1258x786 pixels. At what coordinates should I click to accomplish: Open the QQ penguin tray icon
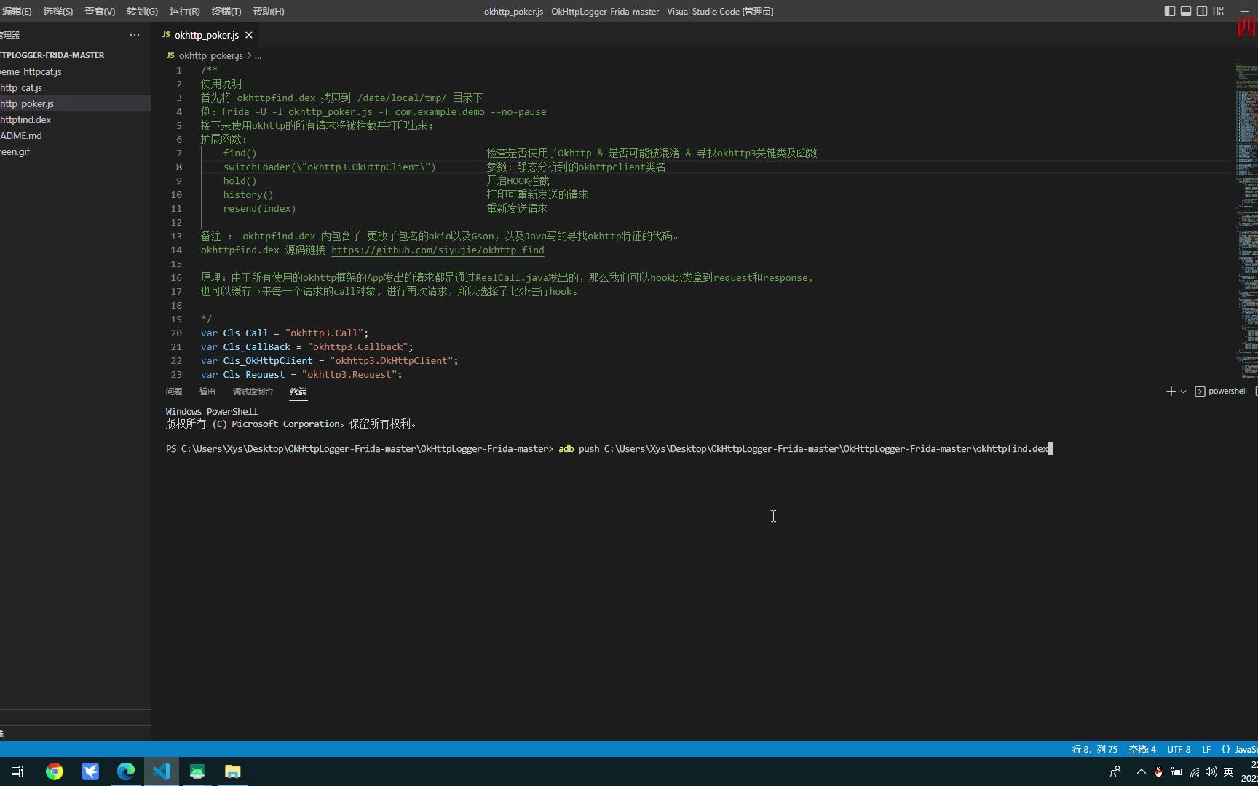1158,771
